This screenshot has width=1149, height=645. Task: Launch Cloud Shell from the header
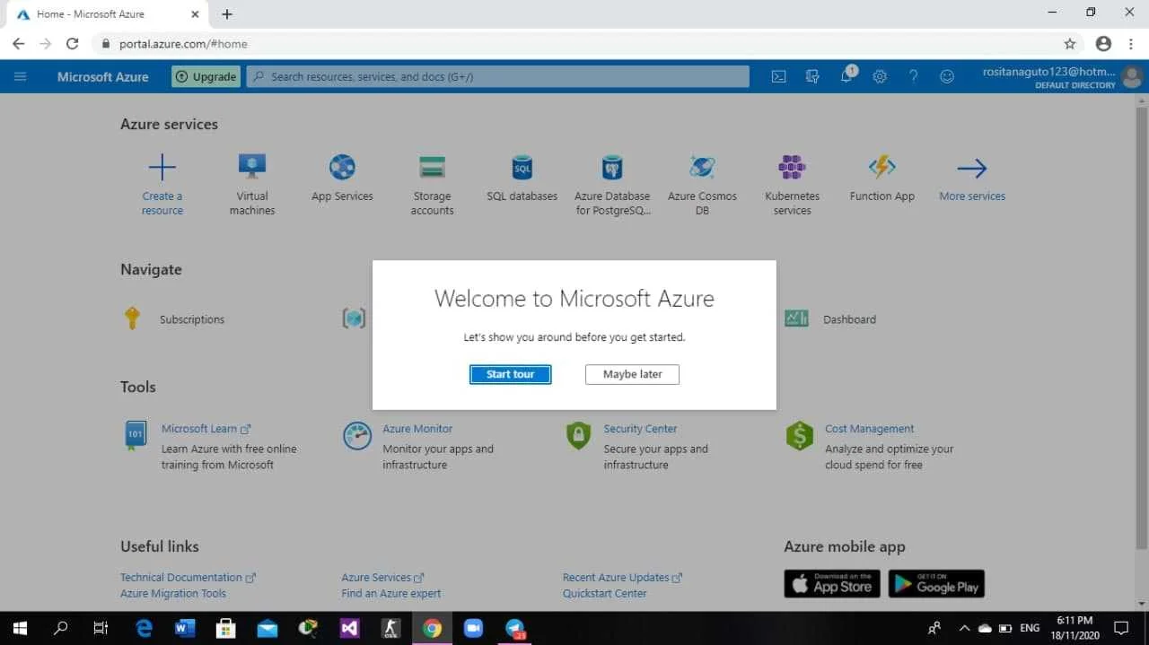point(779,76)
